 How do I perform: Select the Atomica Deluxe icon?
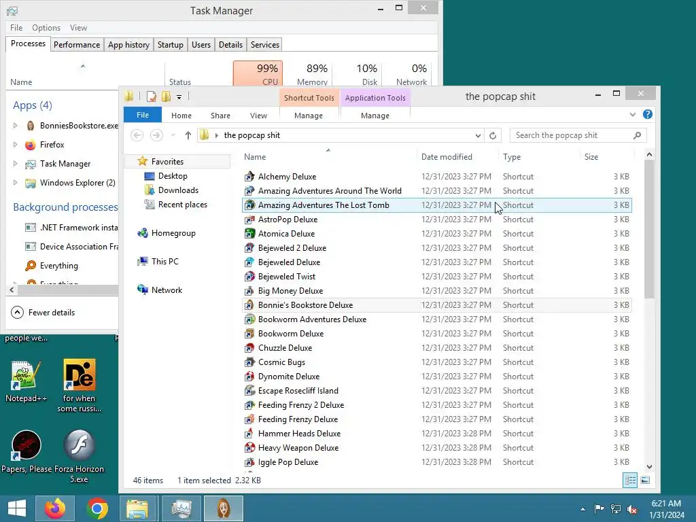pos(250,234)
